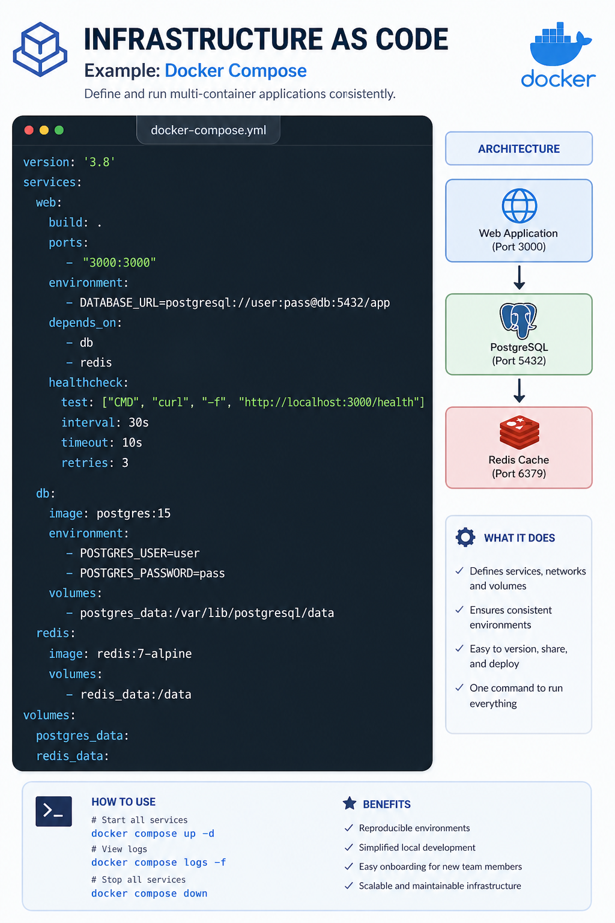Screen dimensions: 615x923
Task: Click checkmark beside Reproducible environments
Action: coord(348,828)
